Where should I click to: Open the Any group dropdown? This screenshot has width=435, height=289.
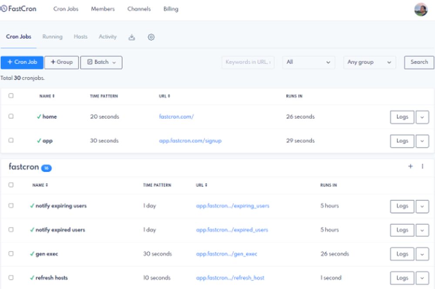coord(369,62)
